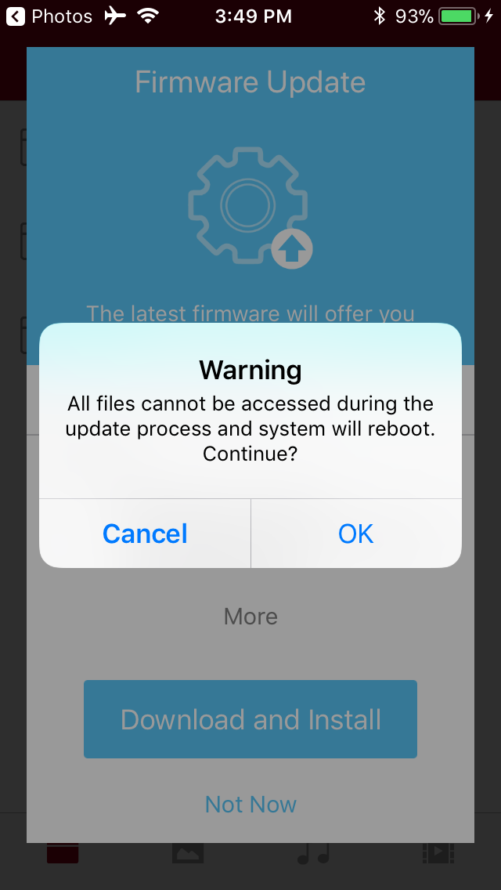501x890 pixels.
Task: Open the video film tab at bottom
Action: (x=438, y=852)
